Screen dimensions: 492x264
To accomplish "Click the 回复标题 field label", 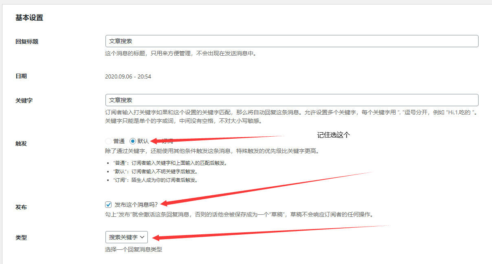I will point(27,41).
